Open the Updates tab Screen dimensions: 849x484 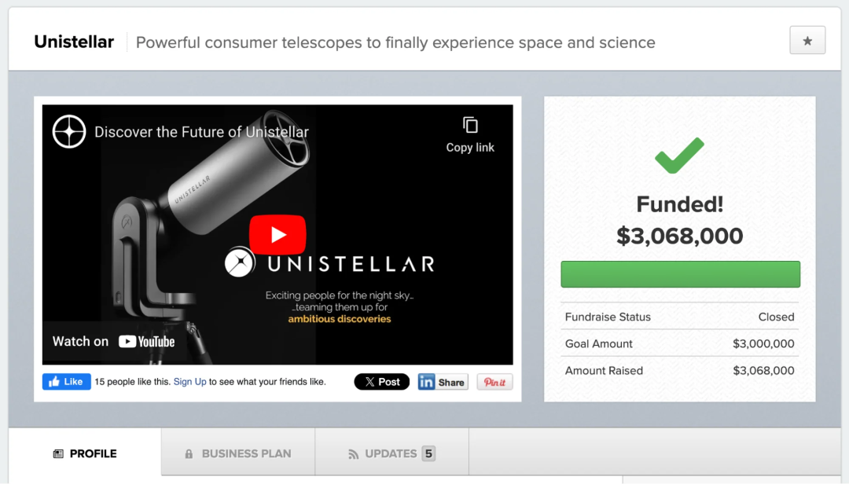tap(391, 453)
